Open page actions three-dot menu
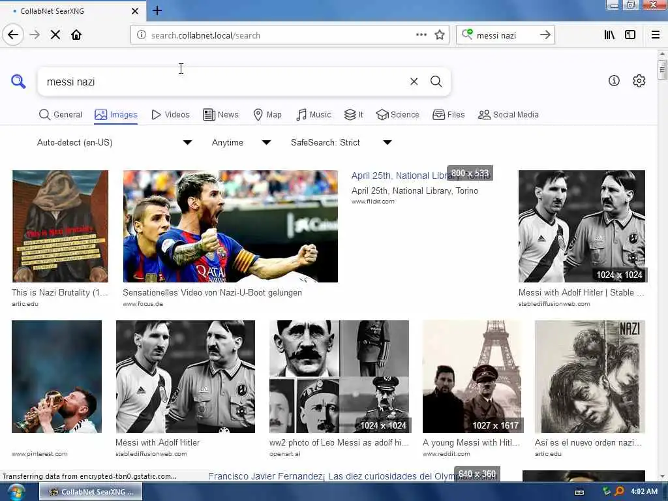 (x=421, y=35)
